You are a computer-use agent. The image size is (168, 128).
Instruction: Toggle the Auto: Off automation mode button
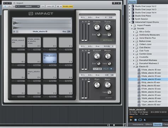tap(50, 6)
